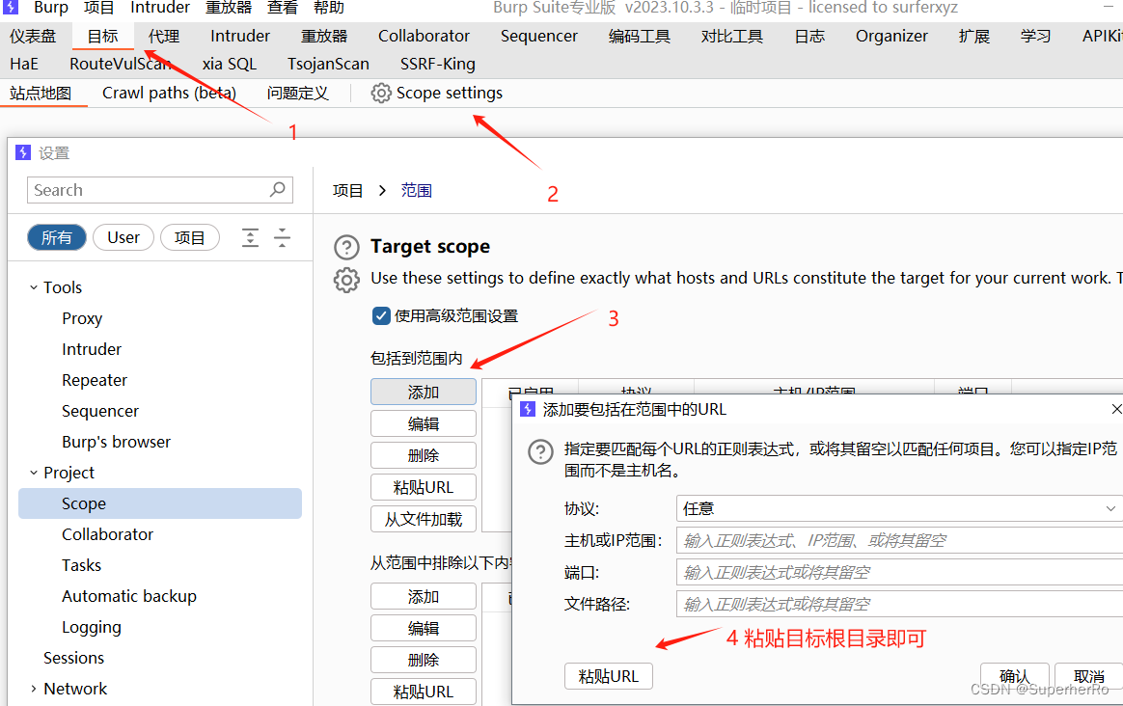The image size is (1123, 706).
Task: Click the Burp icon in the 设置 window title
Action: click(x=22, y=152)
